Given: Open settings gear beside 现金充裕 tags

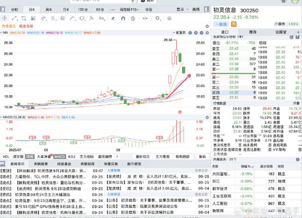Looking at the screenshot, I should tap(207, 26).
